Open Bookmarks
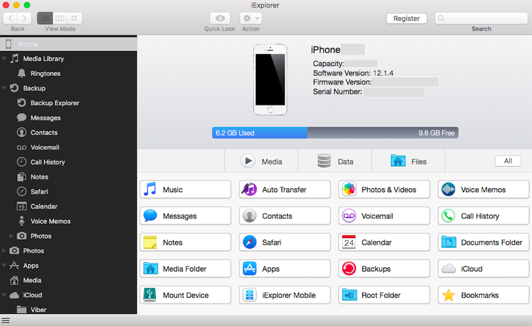The height and width of the screenshot is (326, 532). 483,295
